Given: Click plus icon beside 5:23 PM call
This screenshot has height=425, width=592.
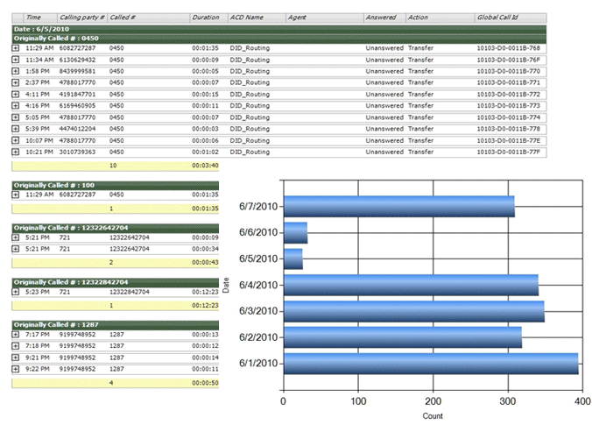Looking at the screenshot, I should (x=16, y=291).
